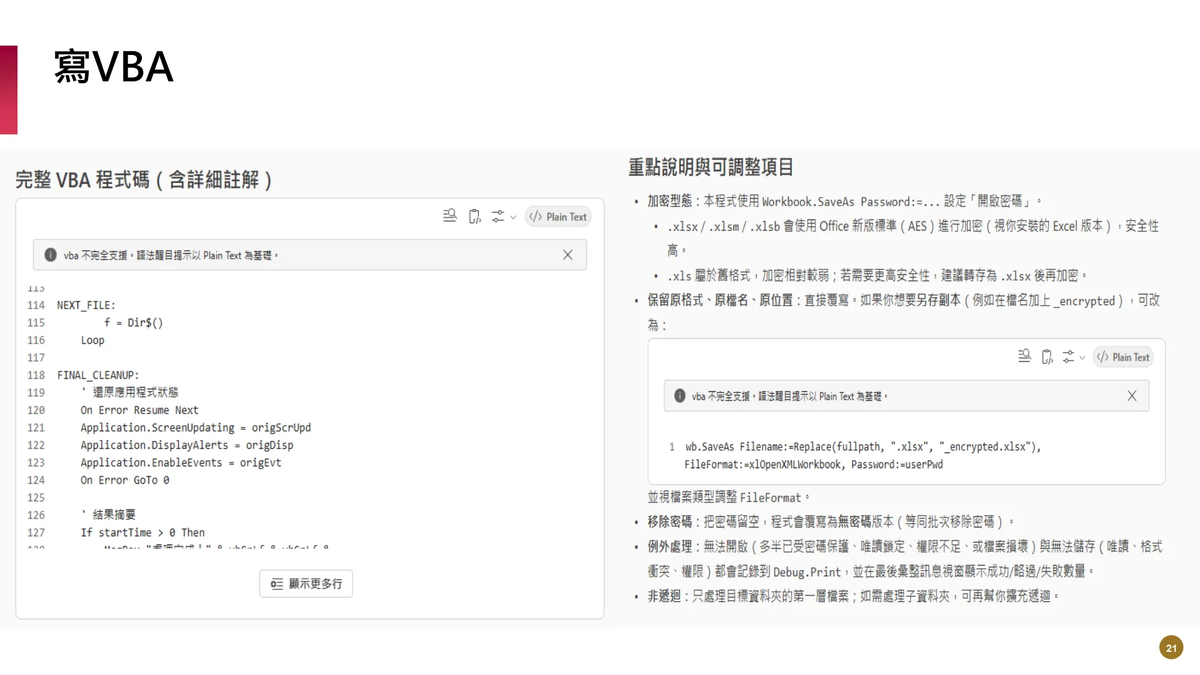The image size is (1200, 675).
Task: Click the Plain Text button in the right block
Action: click(x=1123, y=357)
